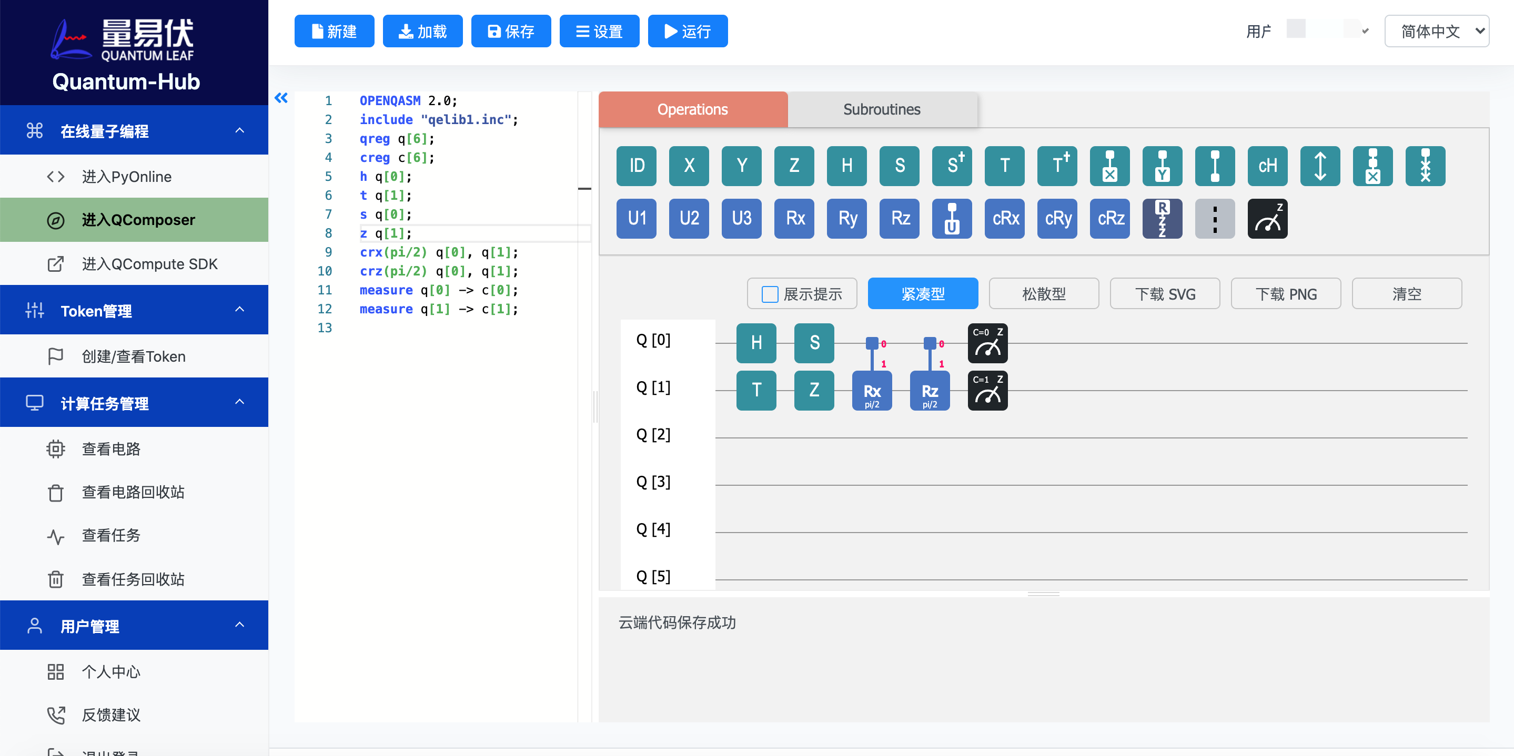Screen dimensions: 1514x756
Task: Click the 加载 load button
Action: coord(422,31)
